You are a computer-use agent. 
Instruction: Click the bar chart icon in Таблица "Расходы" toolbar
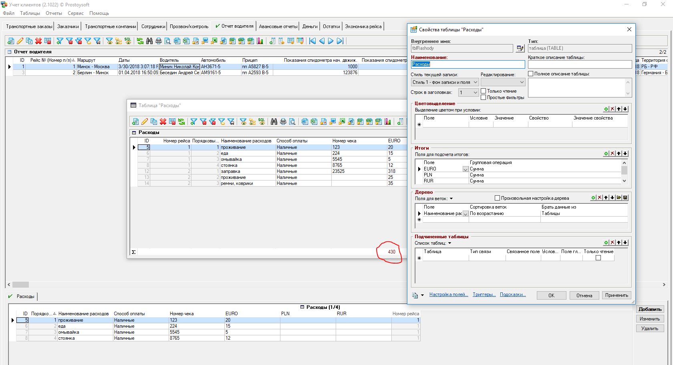click(388, 122)
